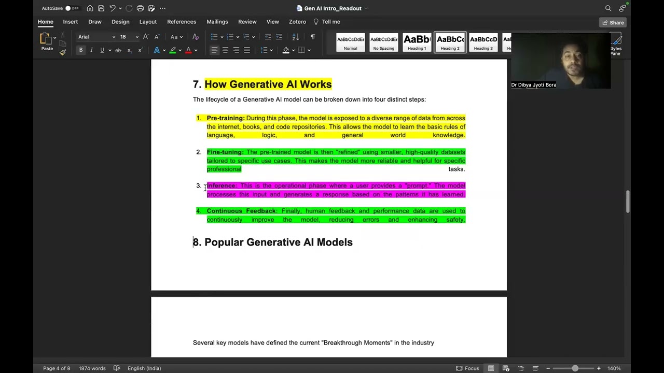Click the Share button
Screen dimensions: 664x373
coord(613,22)
